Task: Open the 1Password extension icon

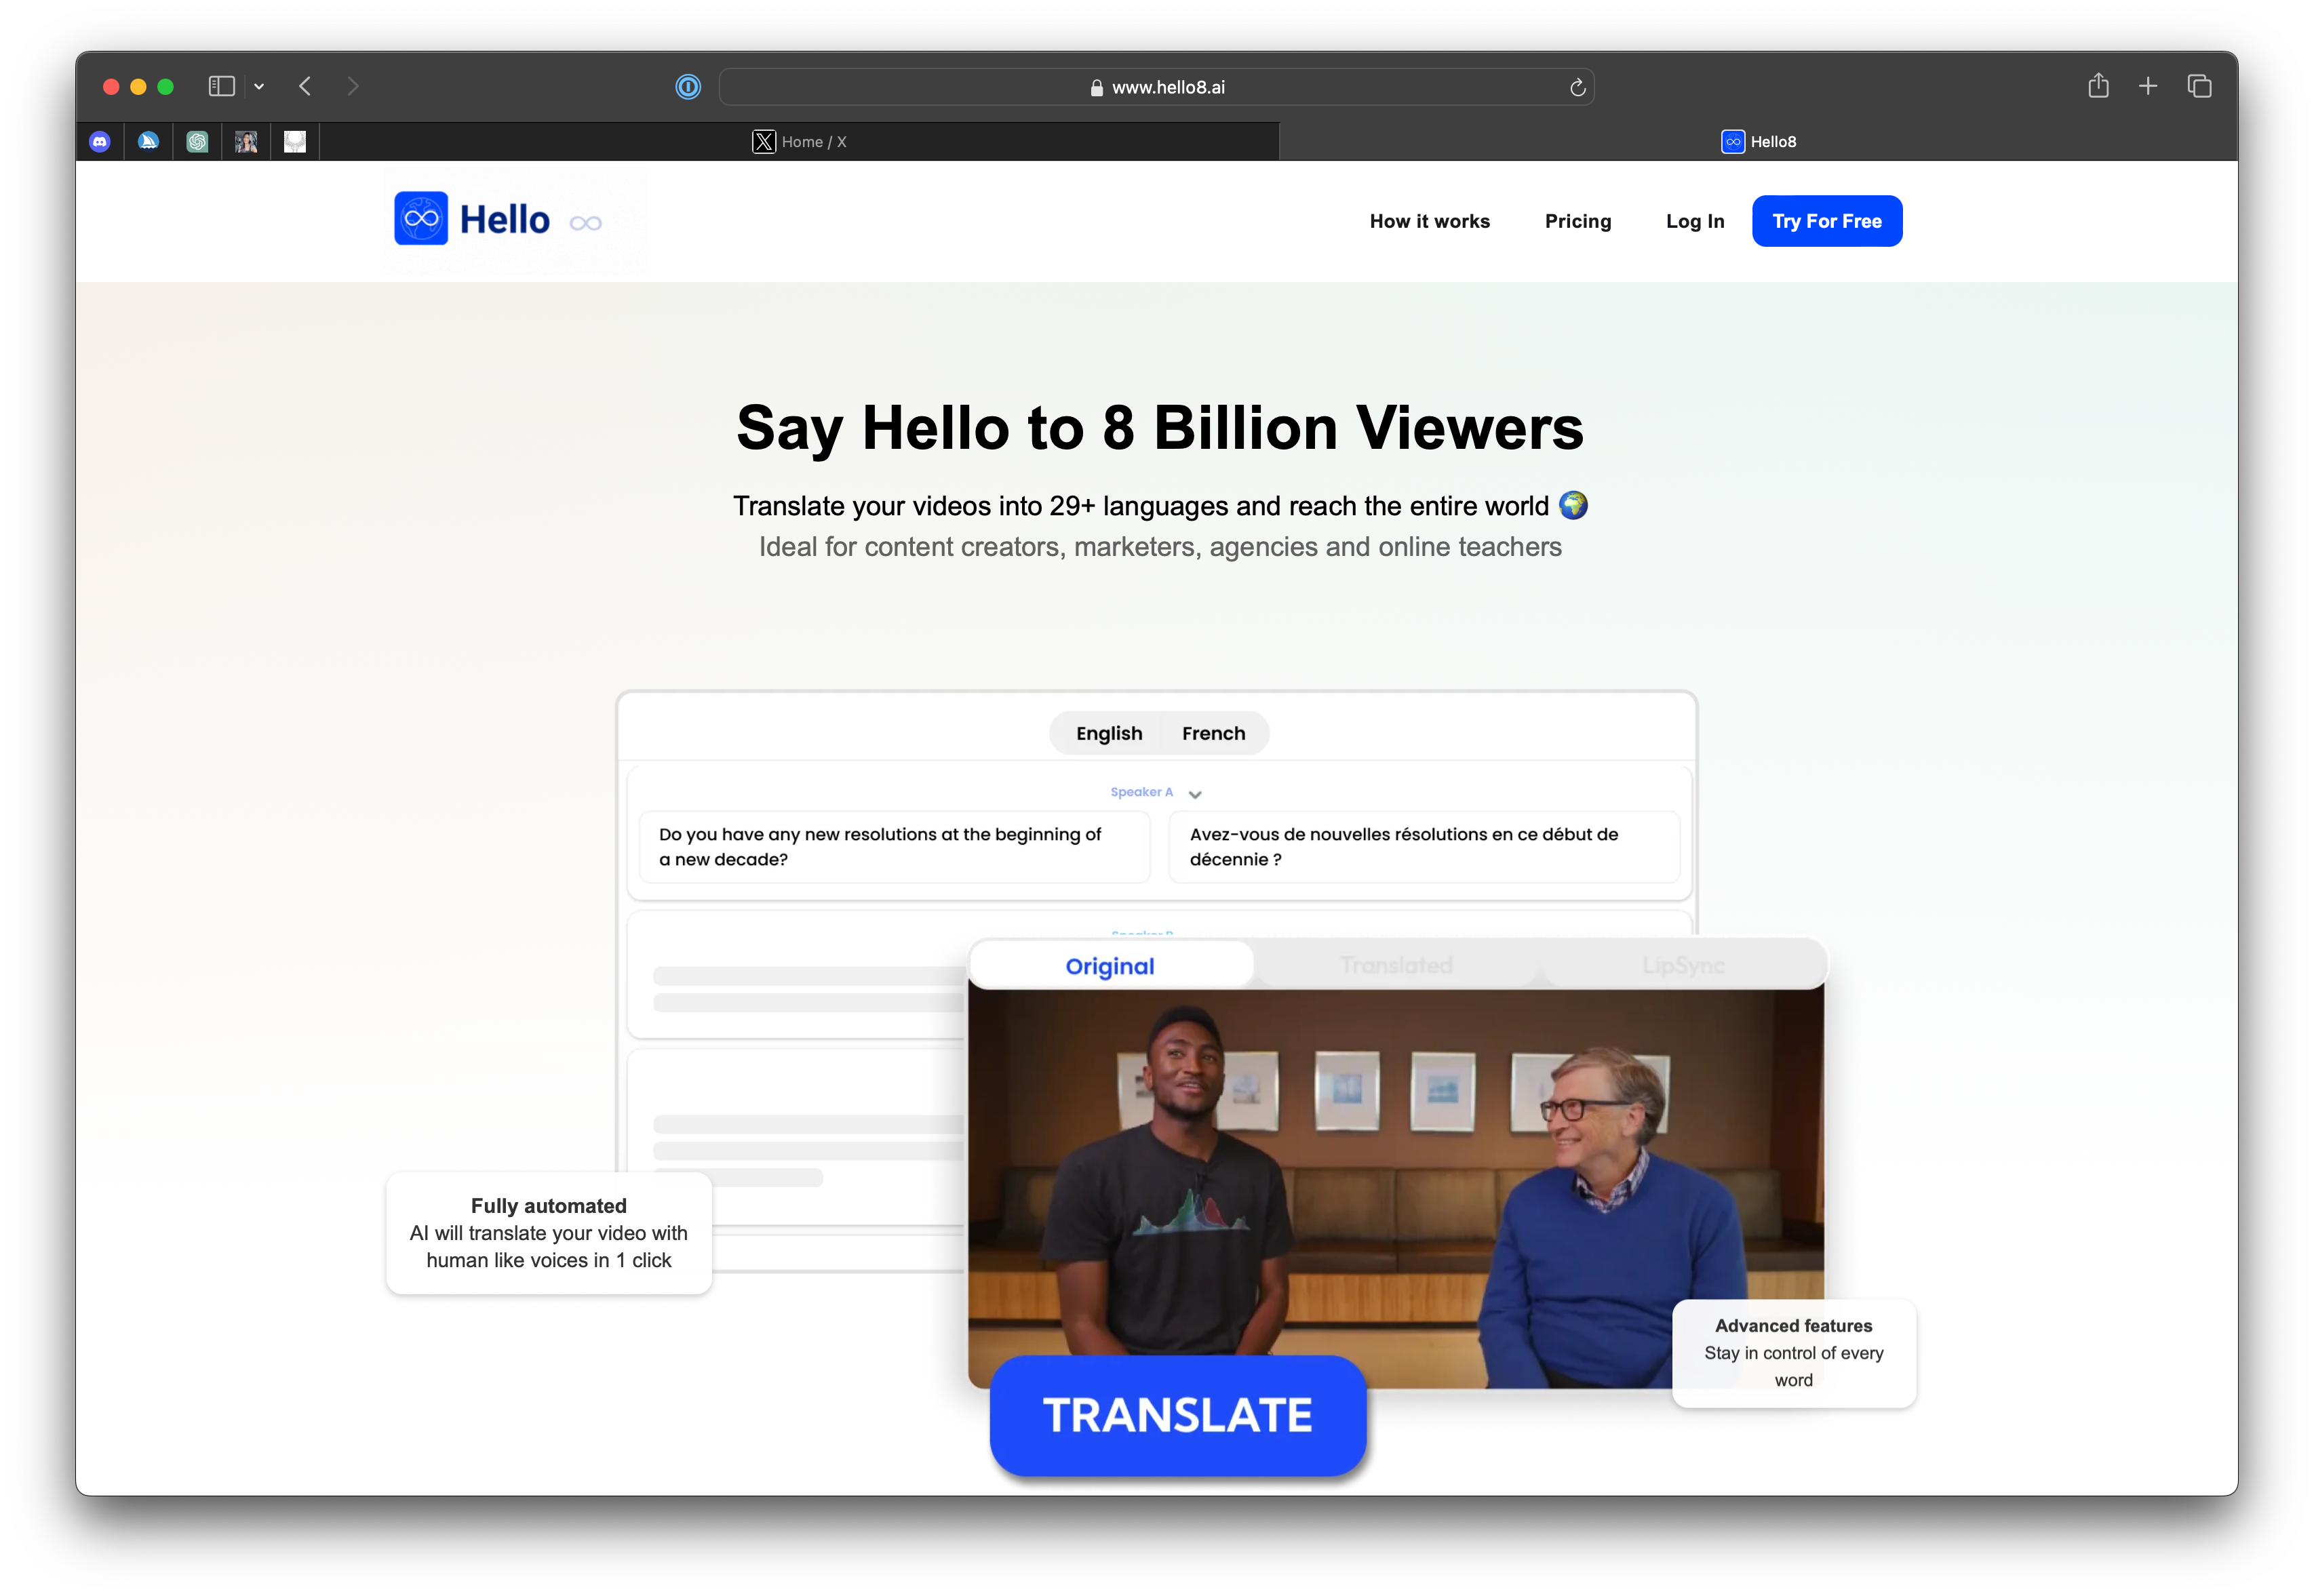Action: point(688,87)
